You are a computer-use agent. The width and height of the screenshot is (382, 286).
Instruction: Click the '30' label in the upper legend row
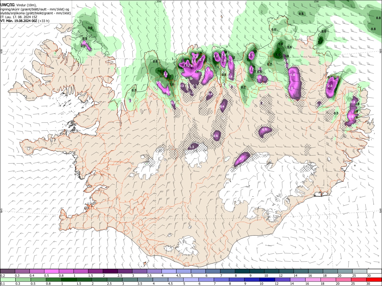pyautogui.click(x=369, y=276)
